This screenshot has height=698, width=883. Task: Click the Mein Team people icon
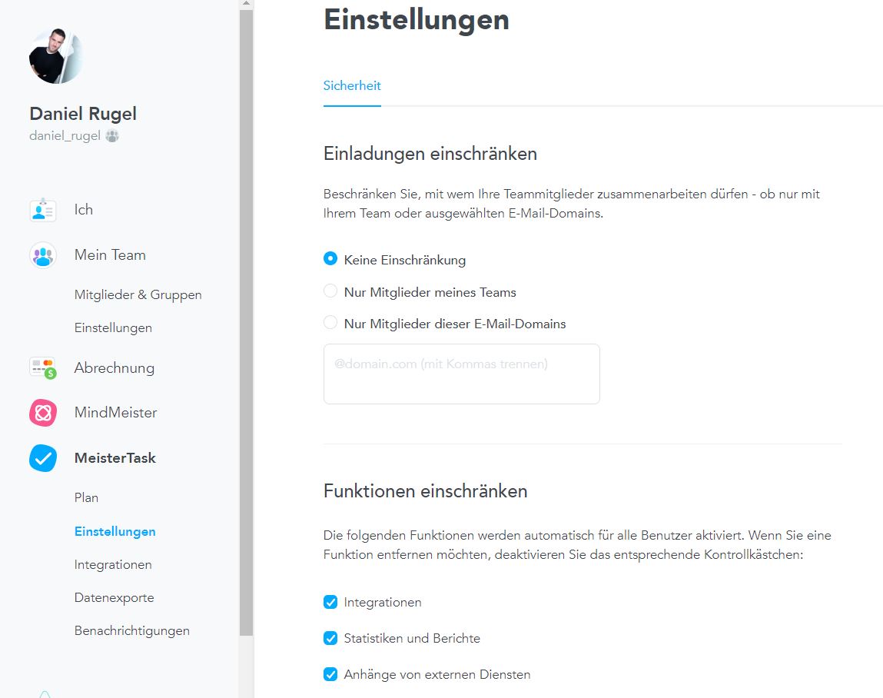(x=43, y=255)
